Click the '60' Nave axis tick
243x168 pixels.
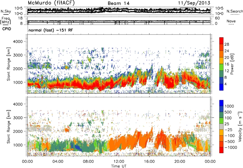click(217, 18)
